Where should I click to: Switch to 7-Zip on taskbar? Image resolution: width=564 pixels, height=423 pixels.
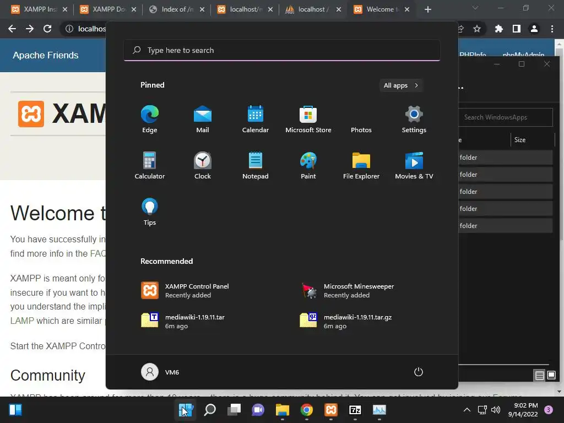coord(355,410)
